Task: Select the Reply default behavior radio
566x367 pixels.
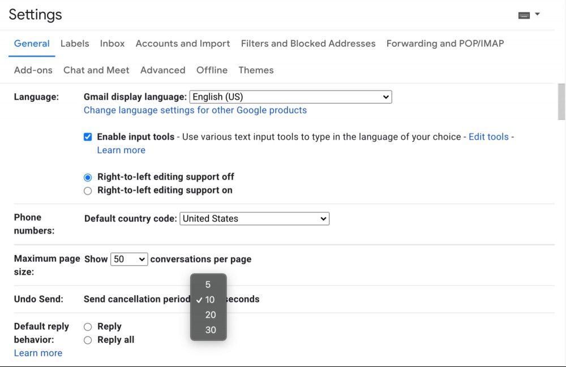Action: (x=88, y=327)
